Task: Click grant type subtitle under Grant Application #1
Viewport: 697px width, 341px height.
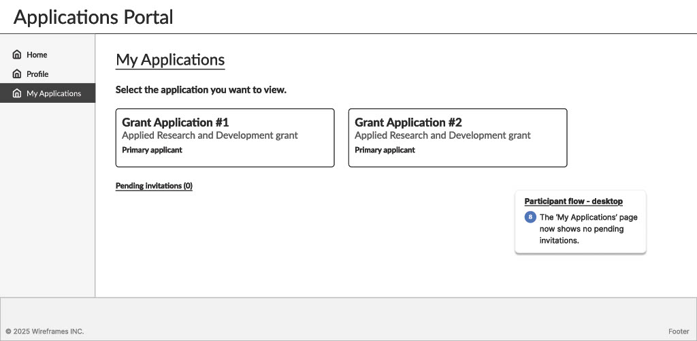Action: tap(210, 135)
